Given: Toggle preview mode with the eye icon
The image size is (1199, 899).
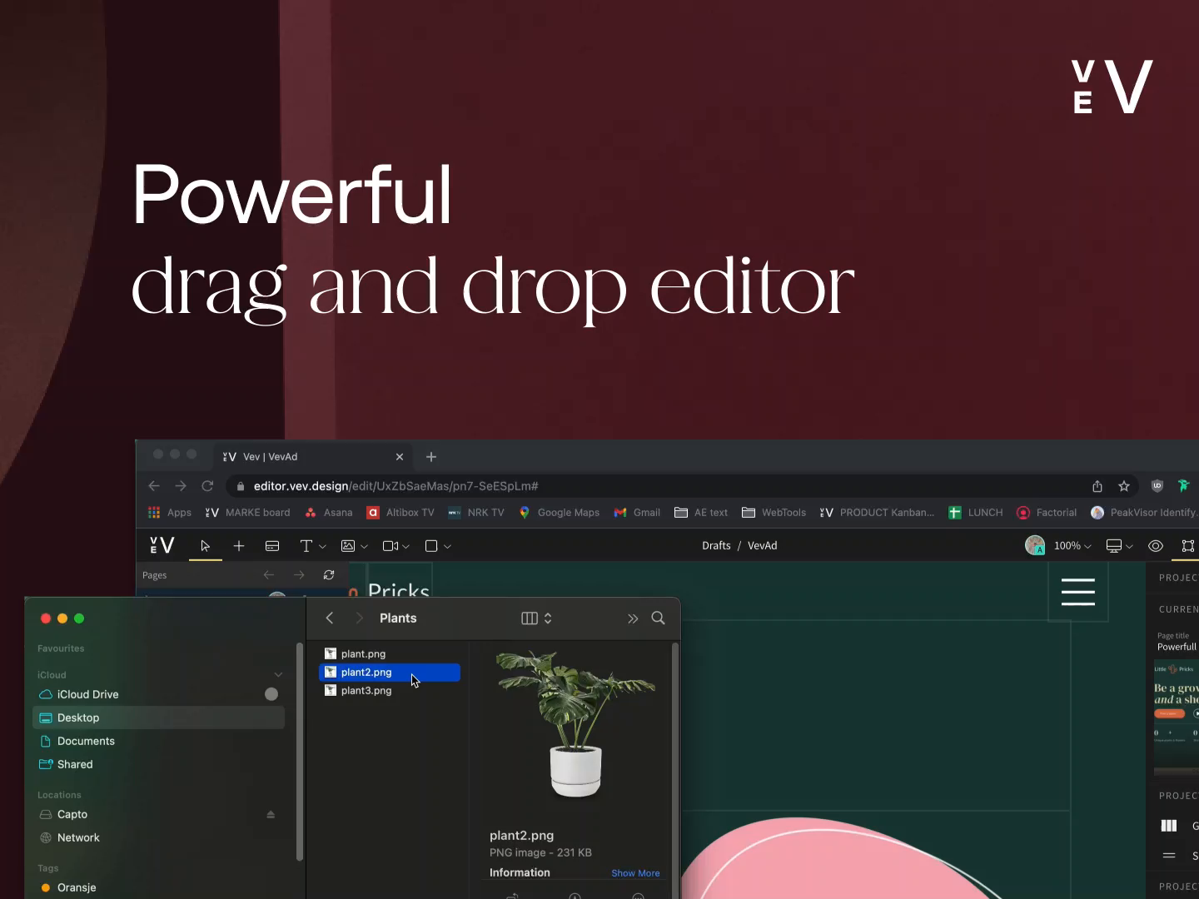Looking at the screenshot, I should (1155, 546).
